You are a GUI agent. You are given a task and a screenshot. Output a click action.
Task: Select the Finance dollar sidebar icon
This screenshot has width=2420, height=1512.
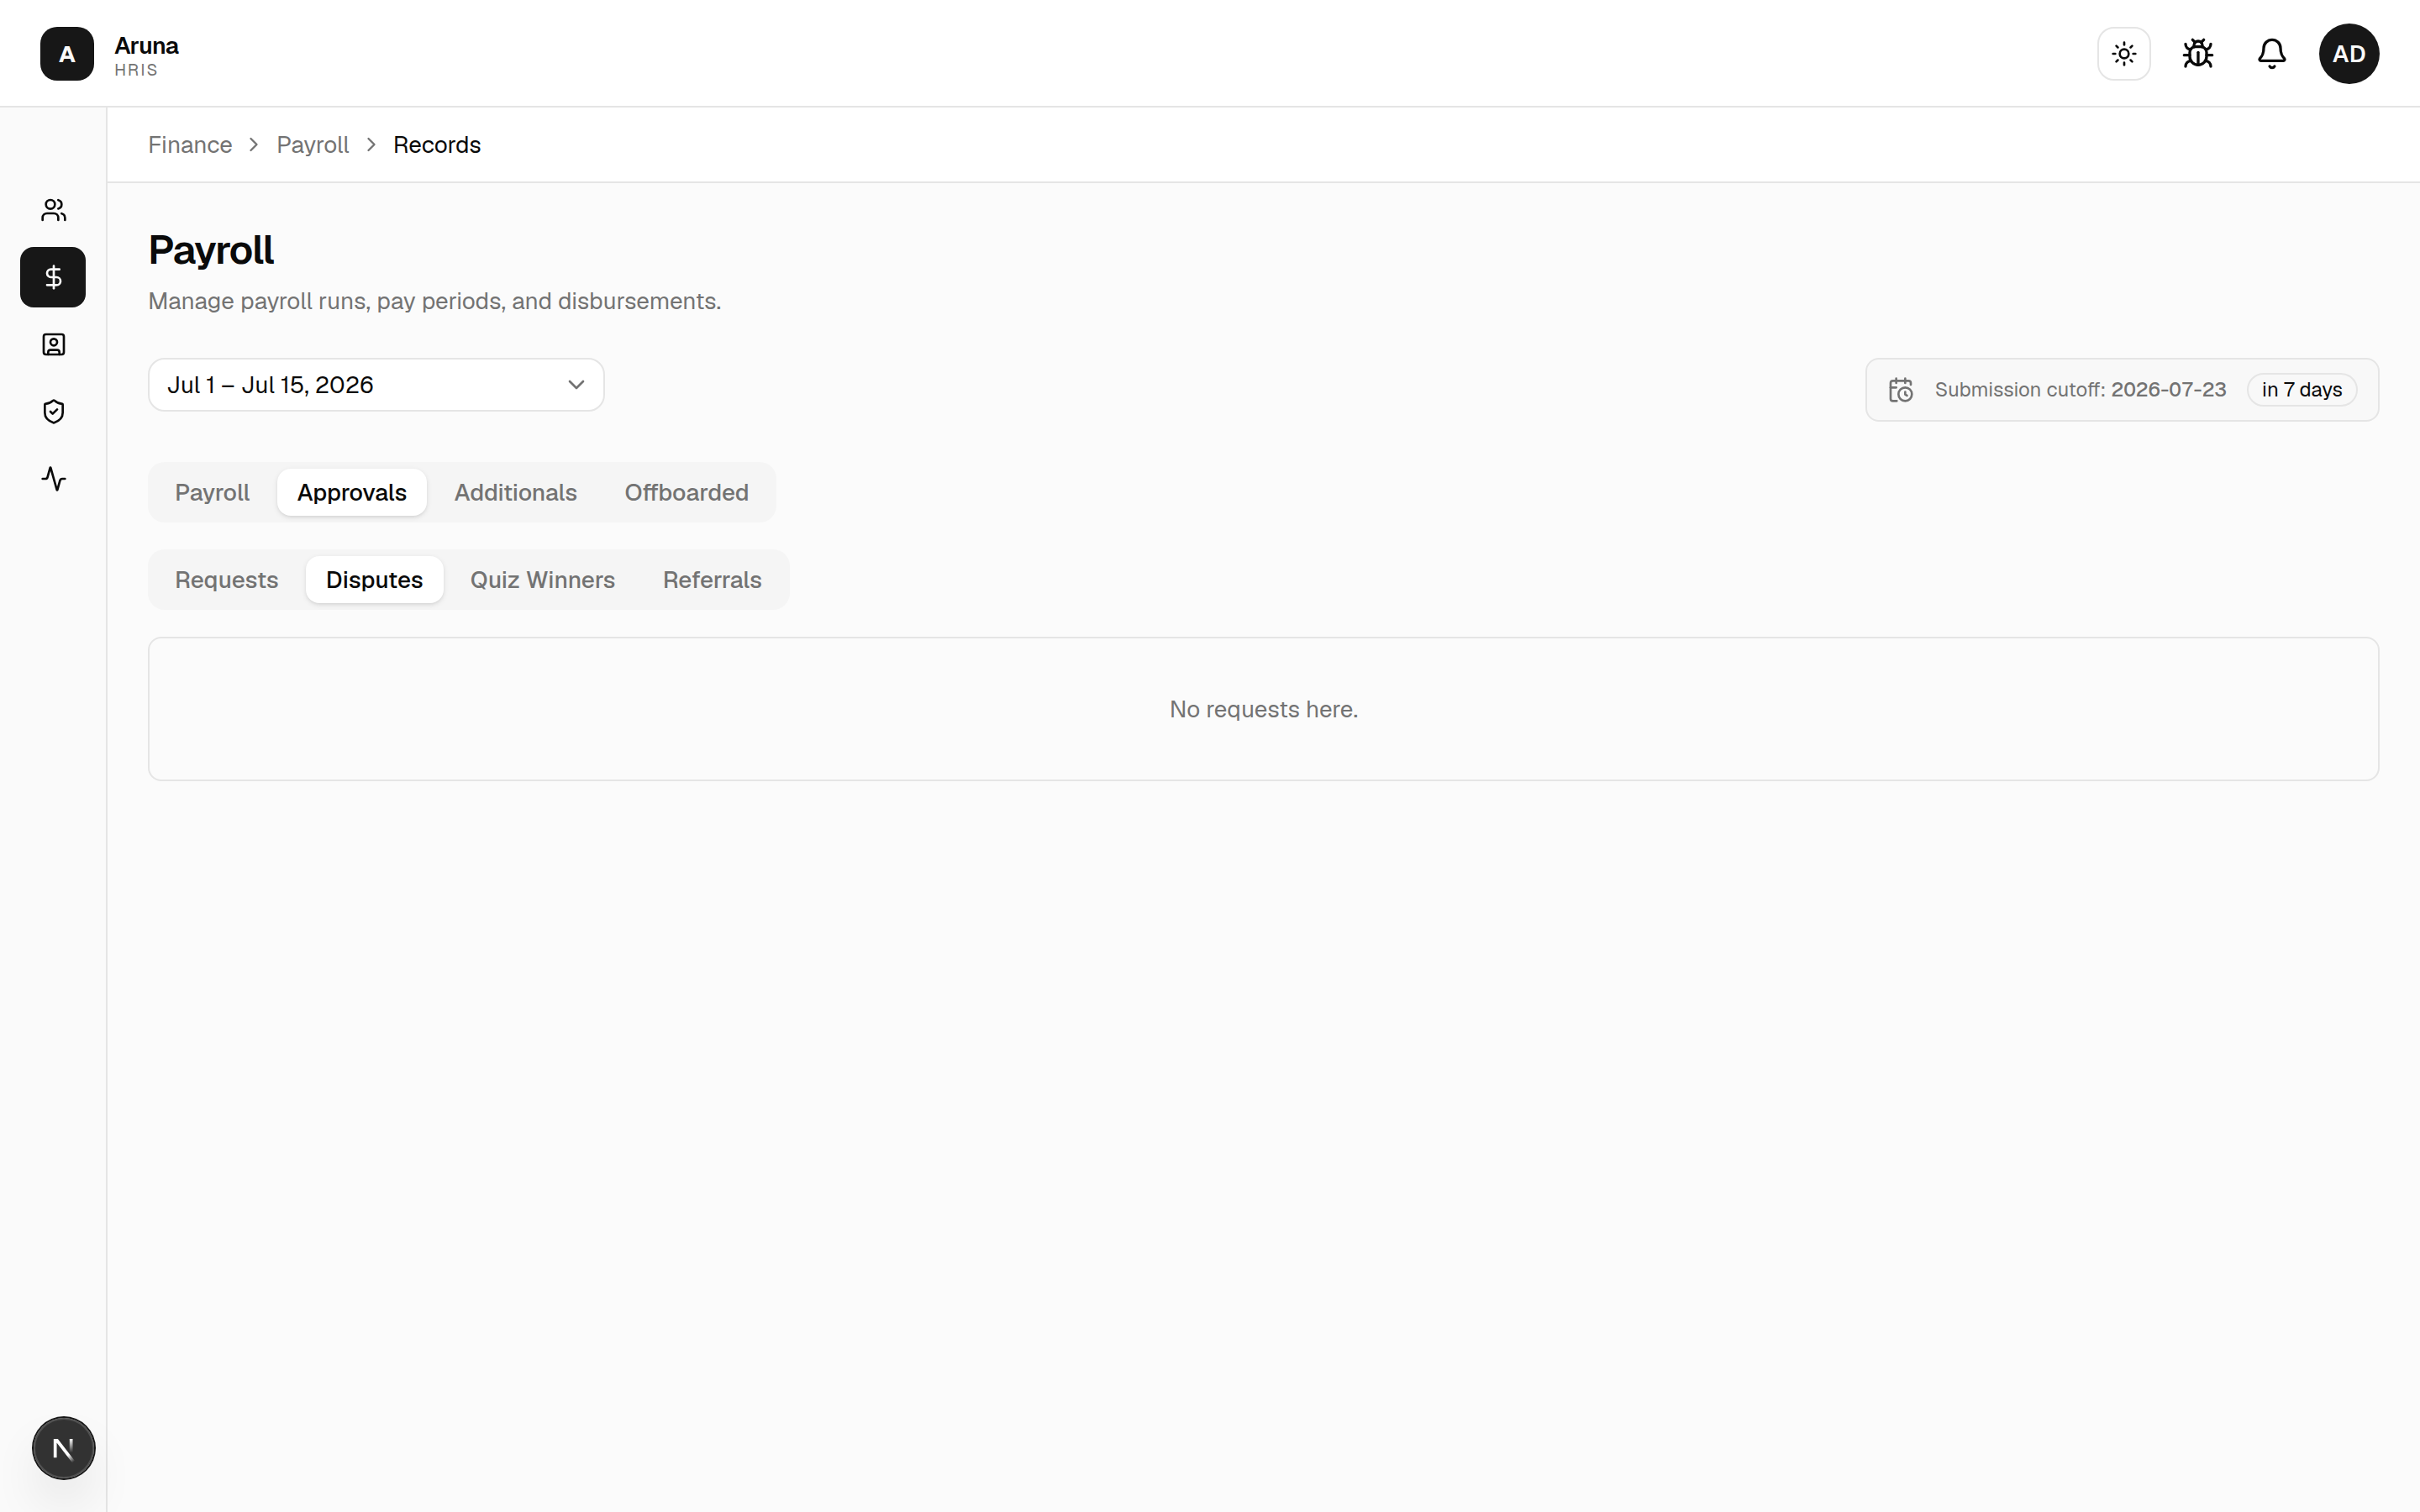coord(54,277)
